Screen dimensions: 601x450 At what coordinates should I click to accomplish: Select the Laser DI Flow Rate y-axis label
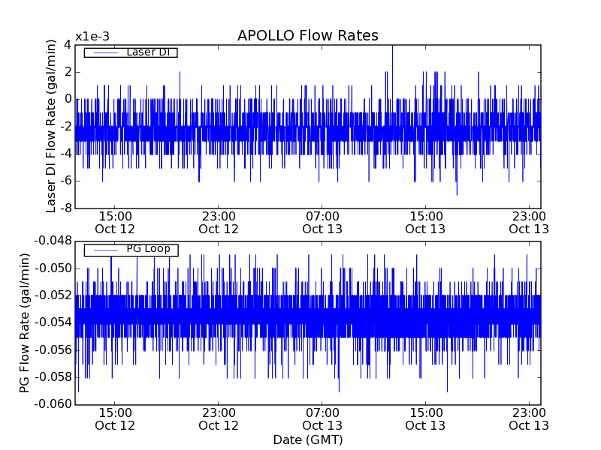[x=52, y=126]
